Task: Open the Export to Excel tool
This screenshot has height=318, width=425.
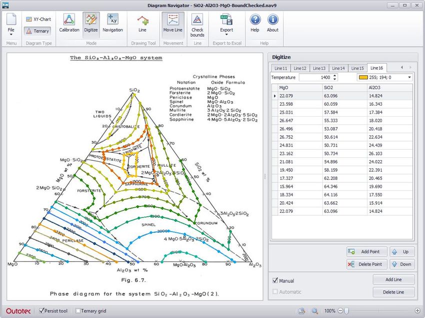Action: pos(226,23)
